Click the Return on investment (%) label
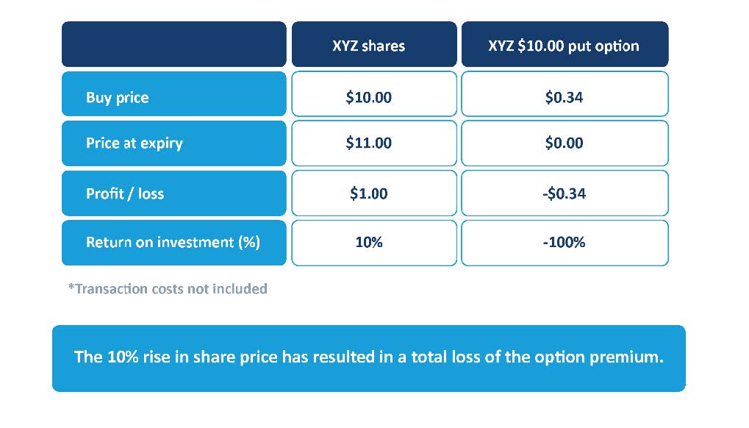749x428 pixels. 173,242
